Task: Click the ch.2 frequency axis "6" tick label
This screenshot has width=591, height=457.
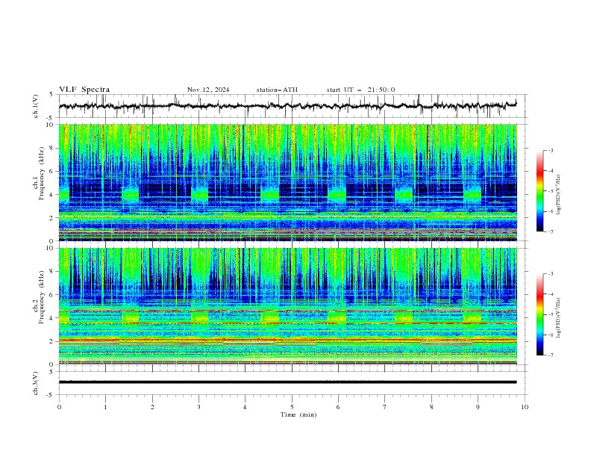Action: pos(51,295)
